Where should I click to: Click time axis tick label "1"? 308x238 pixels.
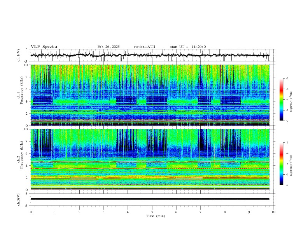[x=55, y=212]
